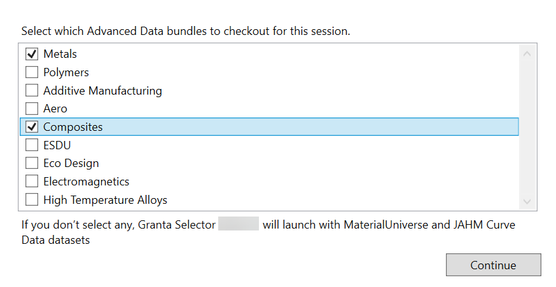Uncheck the Composites bundle checkbox
The image size is (556, 287).
coord(32,127)
